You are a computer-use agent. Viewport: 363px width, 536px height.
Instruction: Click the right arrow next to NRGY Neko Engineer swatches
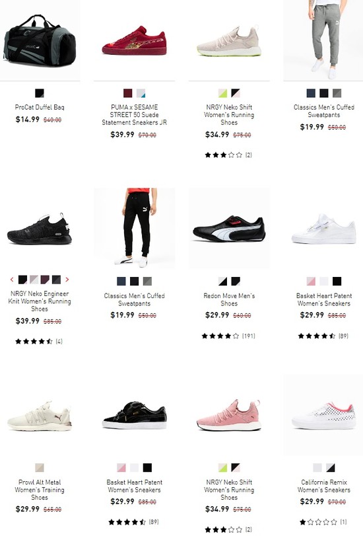tap(67, 280)
